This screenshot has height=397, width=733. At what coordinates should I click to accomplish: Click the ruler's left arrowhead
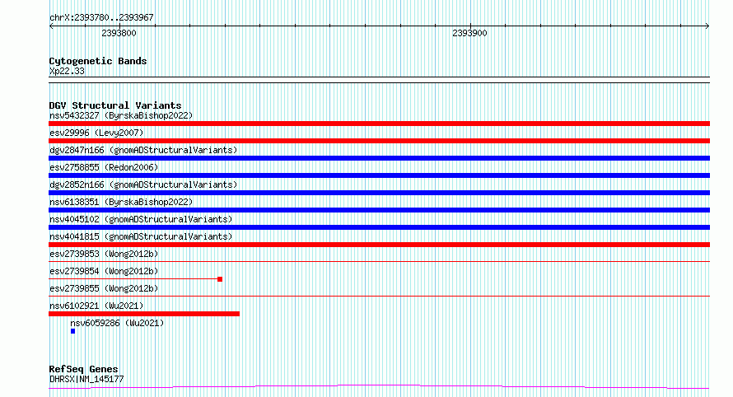(51, 26)
